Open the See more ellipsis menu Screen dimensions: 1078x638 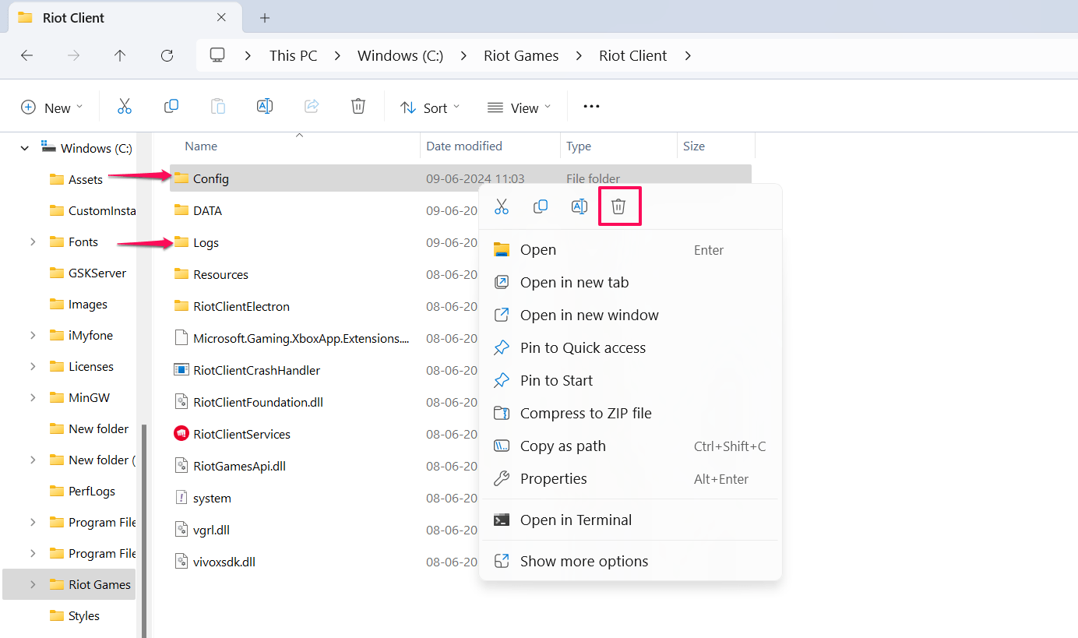point(592,107)
